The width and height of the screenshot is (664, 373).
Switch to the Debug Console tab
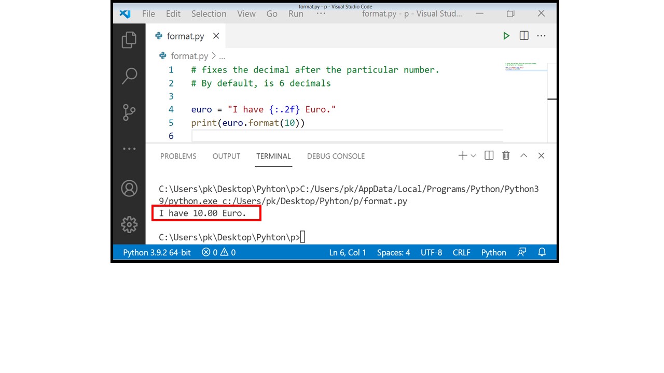tap(336, 156)
